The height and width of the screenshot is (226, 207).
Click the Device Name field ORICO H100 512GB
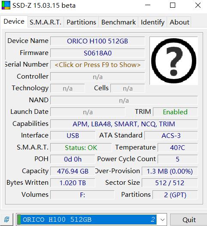tap(97, 41)
